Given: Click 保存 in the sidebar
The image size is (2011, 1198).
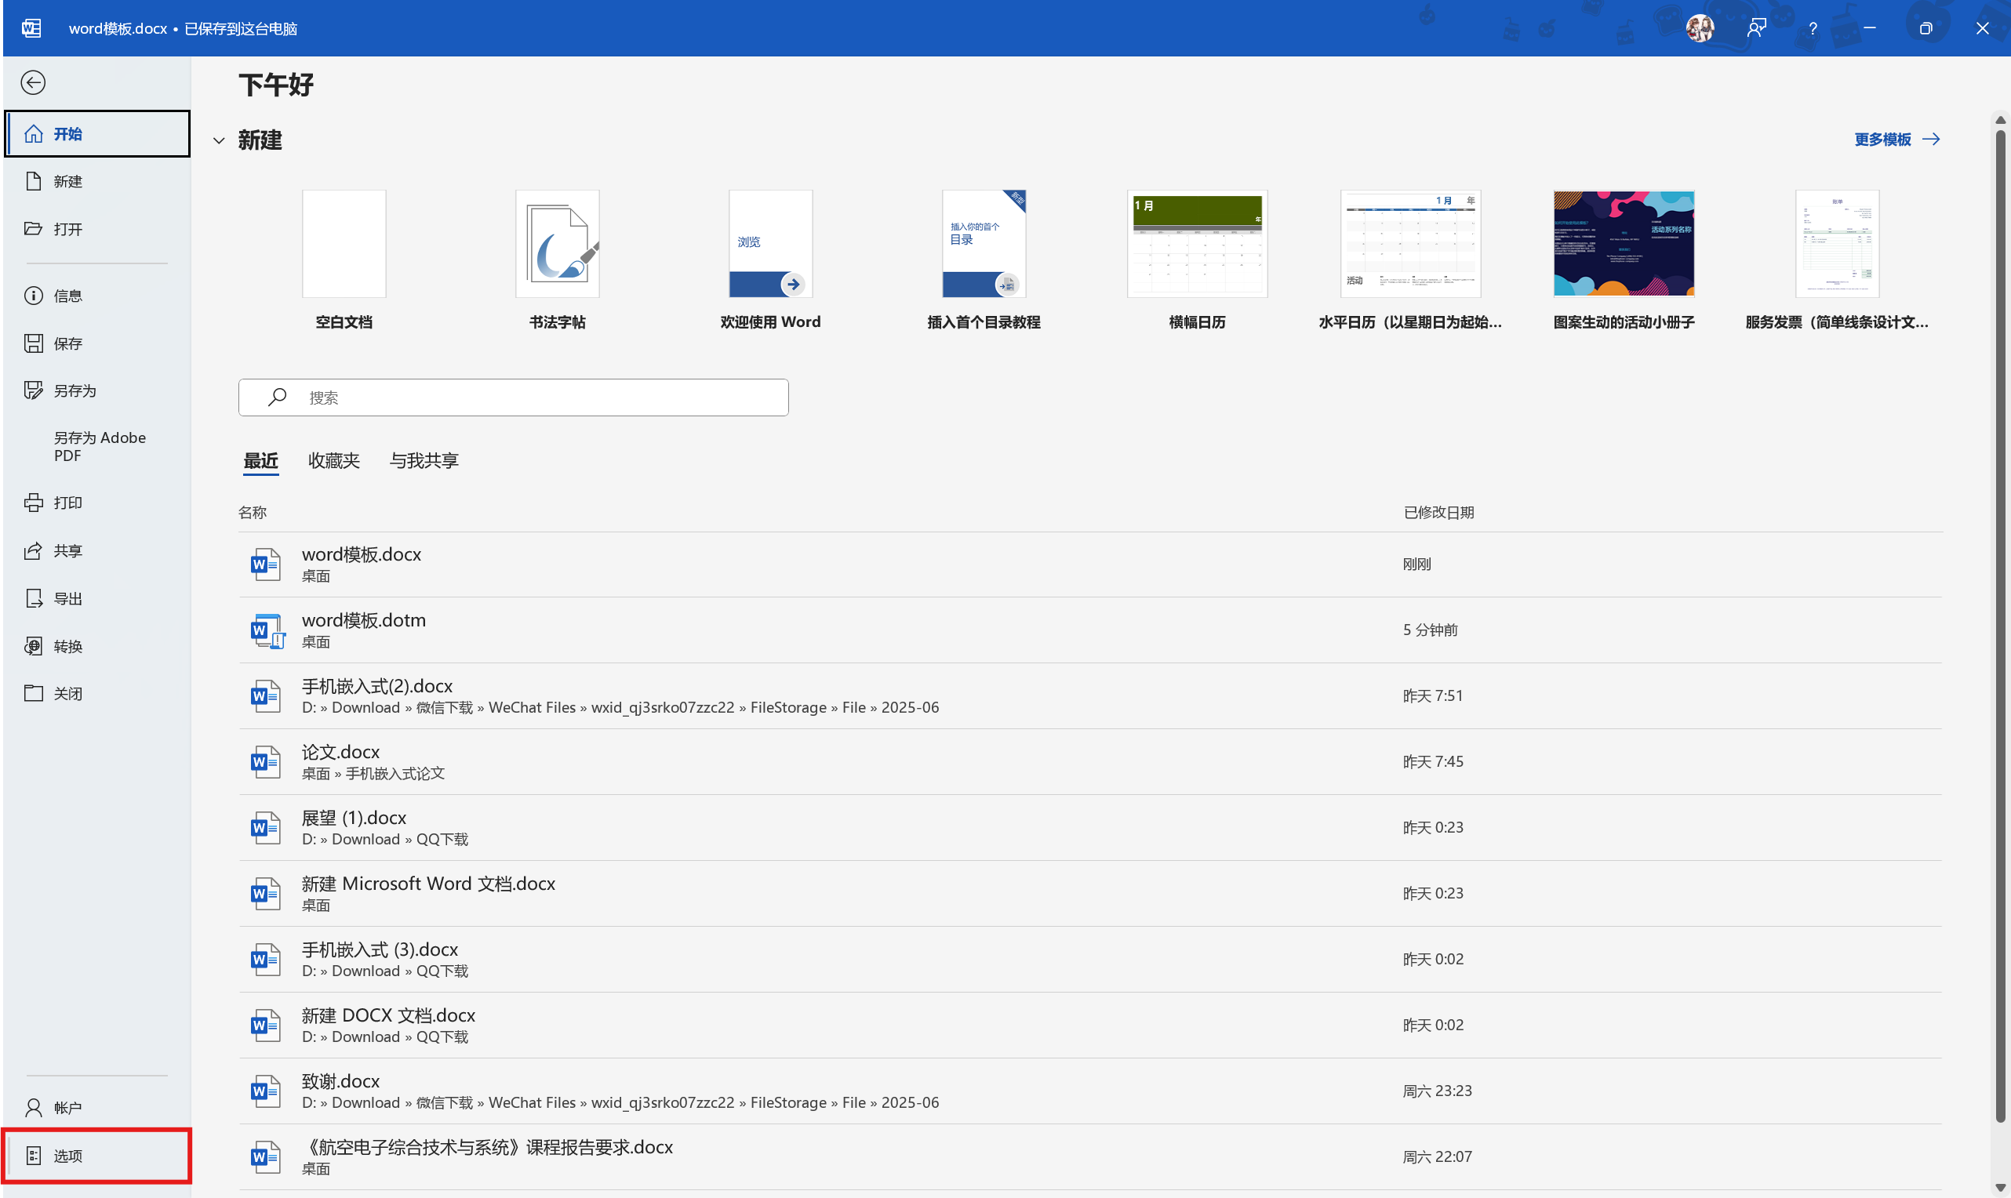Looking at the screenshot, I should pos(97,344).
